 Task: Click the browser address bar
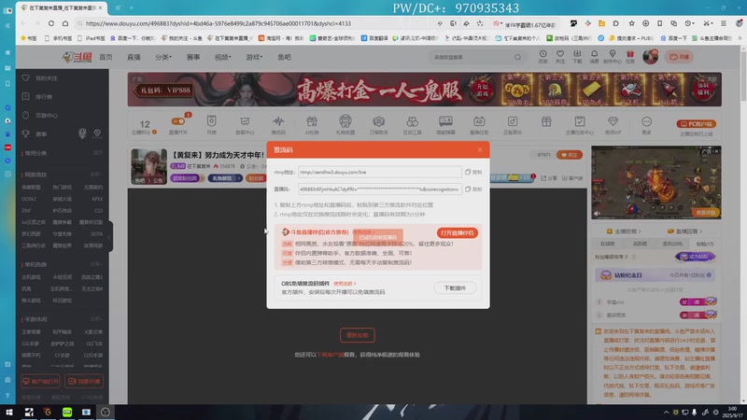tap(258, 23)
